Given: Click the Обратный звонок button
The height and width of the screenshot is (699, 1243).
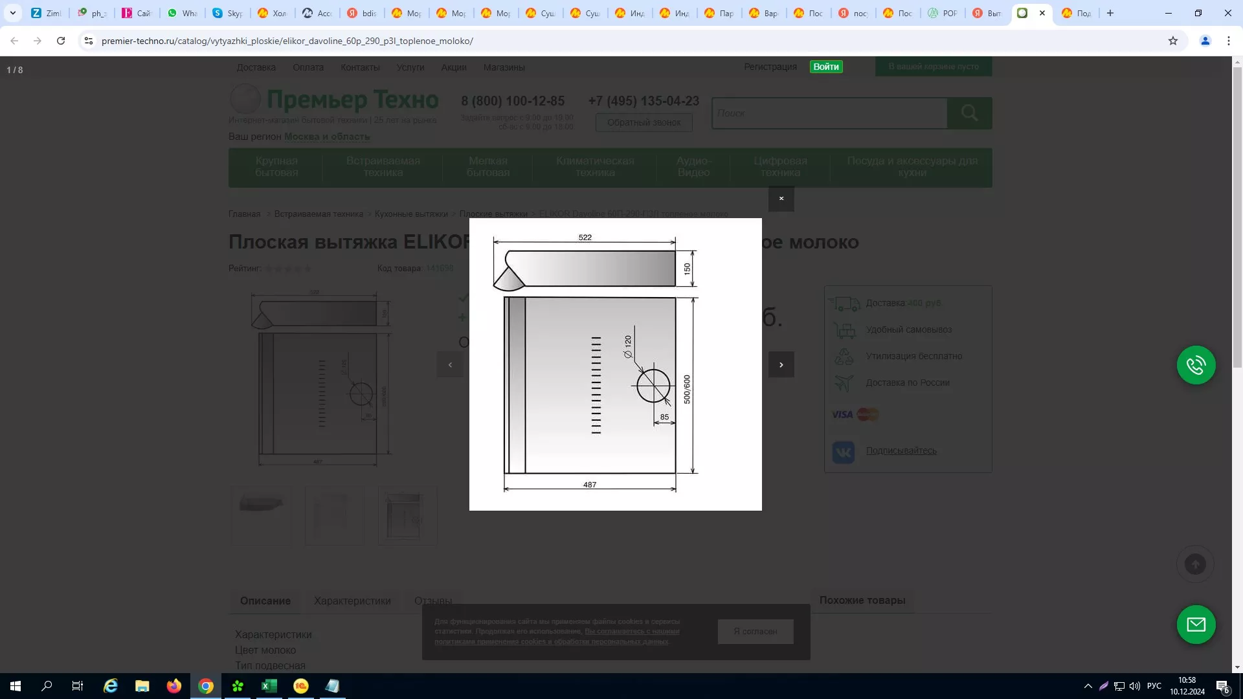Looking at the screenshot, I should (x=644, y=122).
